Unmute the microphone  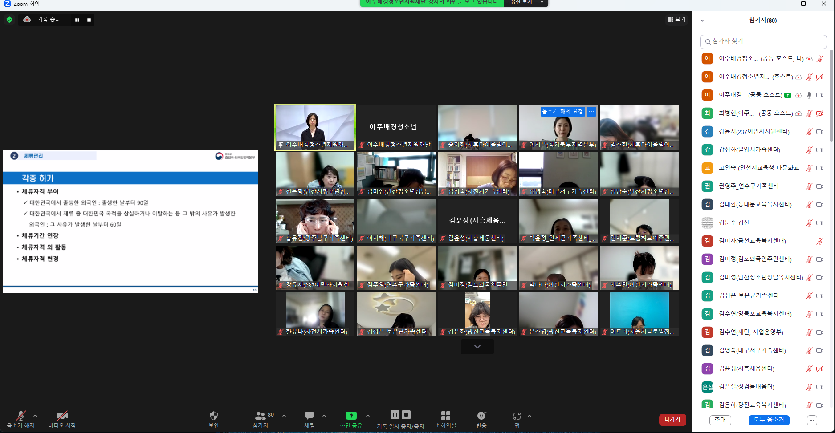click(x=20, y=416)
